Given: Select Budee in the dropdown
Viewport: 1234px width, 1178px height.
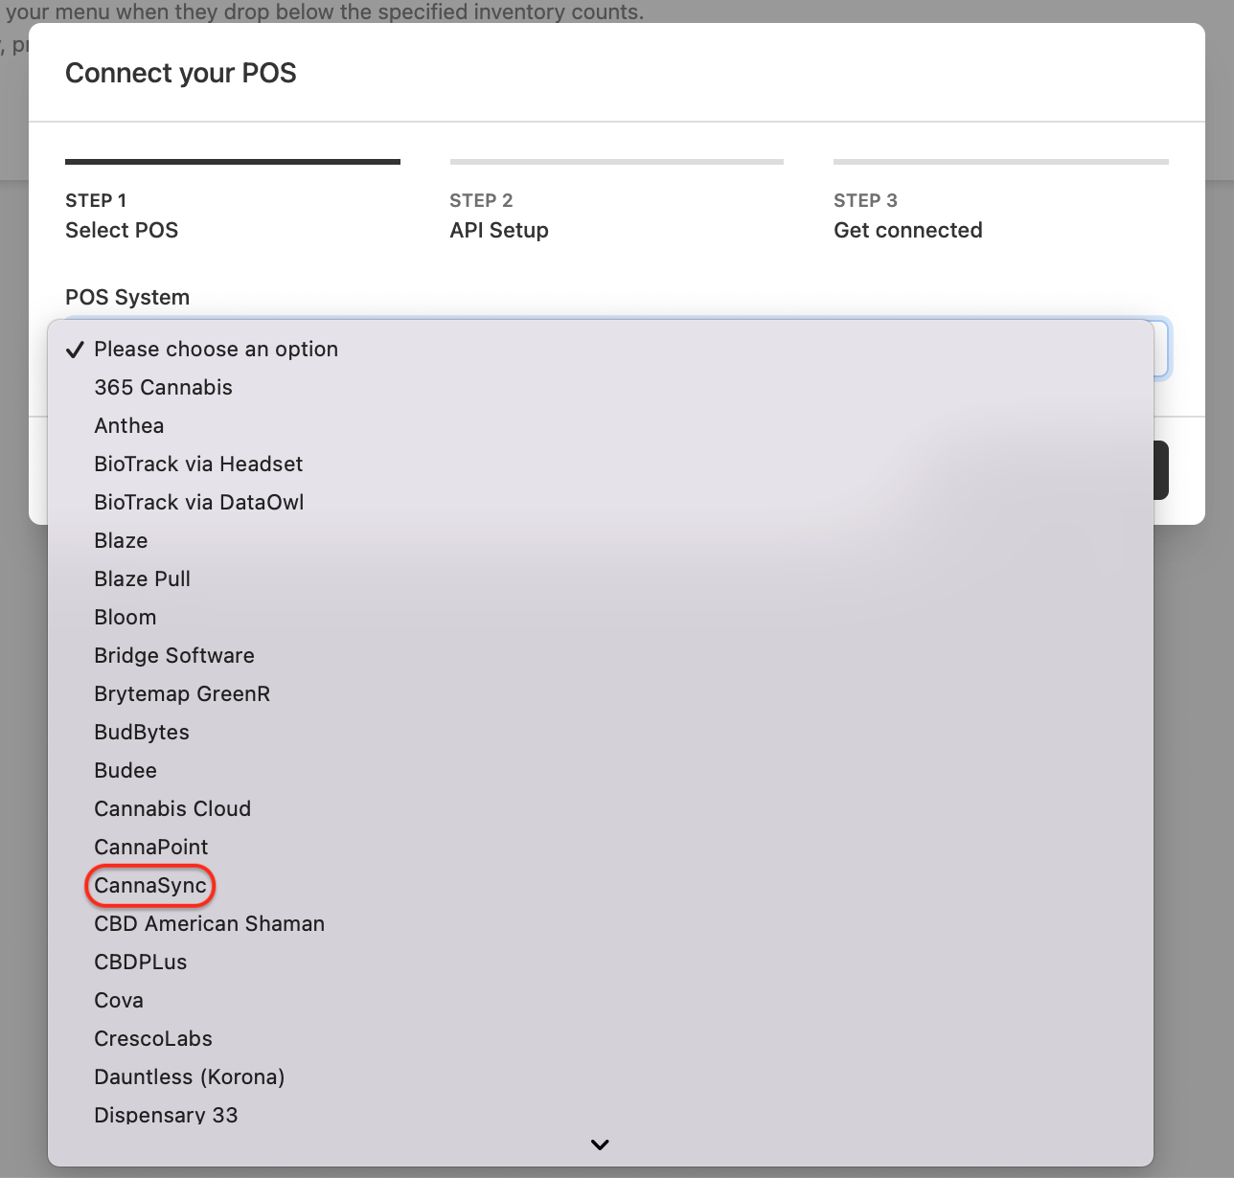Looking at the screenshot, I should click(600, 771).
